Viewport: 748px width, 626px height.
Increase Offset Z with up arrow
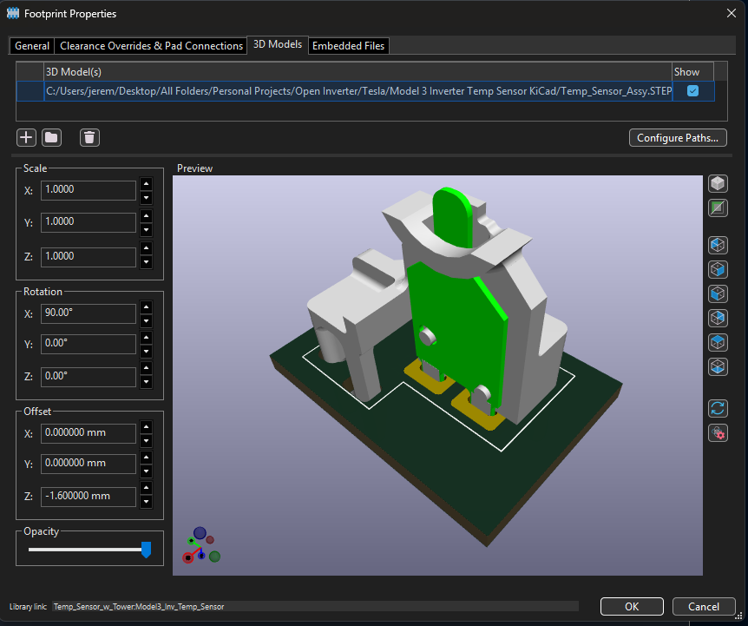pos(146,491)
